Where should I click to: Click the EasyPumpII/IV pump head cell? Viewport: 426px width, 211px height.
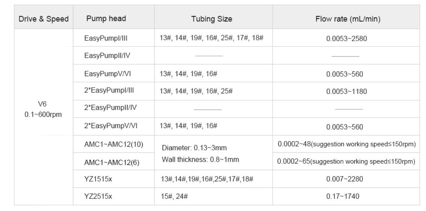pyautogui.click(x=114, y=56)
